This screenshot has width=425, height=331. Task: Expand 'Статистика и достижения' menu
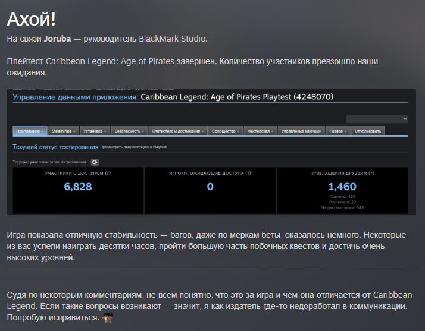click(x=178, y=131)
